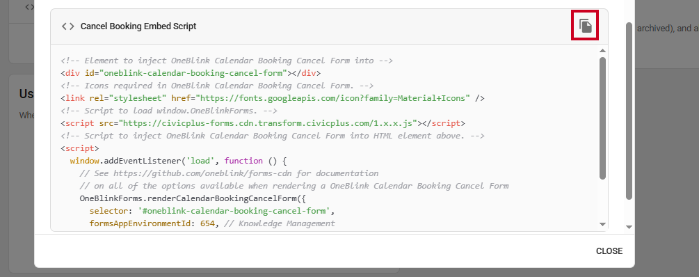699x277 pixels.
Task: Click the civicplus-forms CDN script URL
Action: 268,123
